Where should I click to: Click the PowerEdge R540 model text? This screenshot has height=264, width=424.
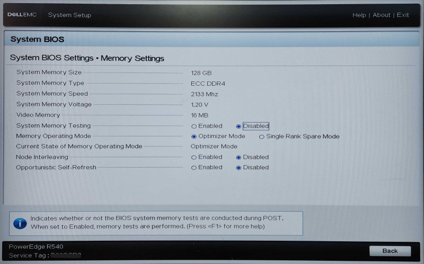coord(36,247)
